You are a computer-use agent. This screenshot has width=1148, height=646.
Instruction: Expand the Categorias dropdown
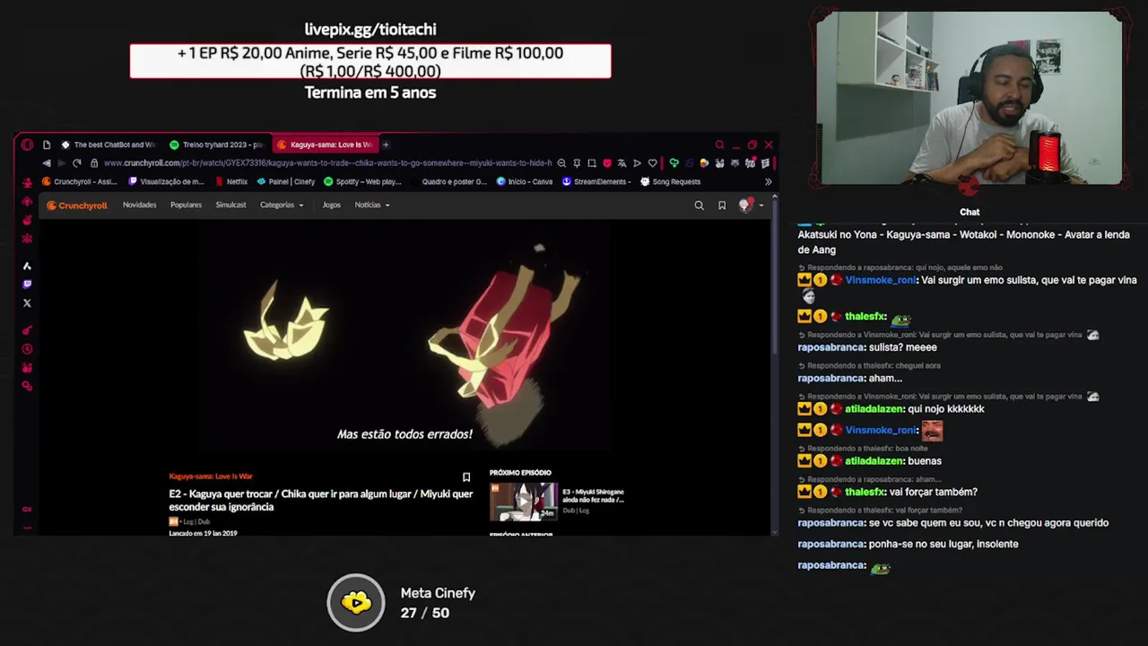pos(282,205)
